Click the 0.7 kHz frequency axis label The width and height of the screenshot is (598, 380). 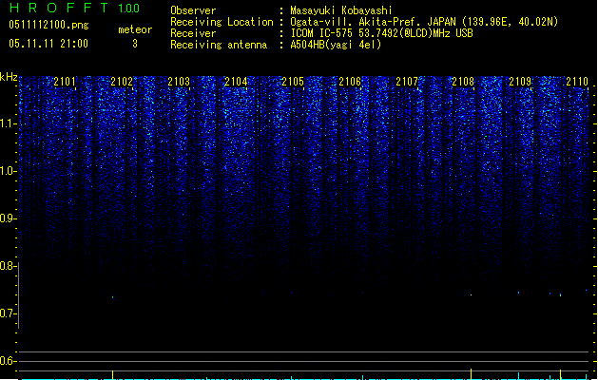click(8, 313)
